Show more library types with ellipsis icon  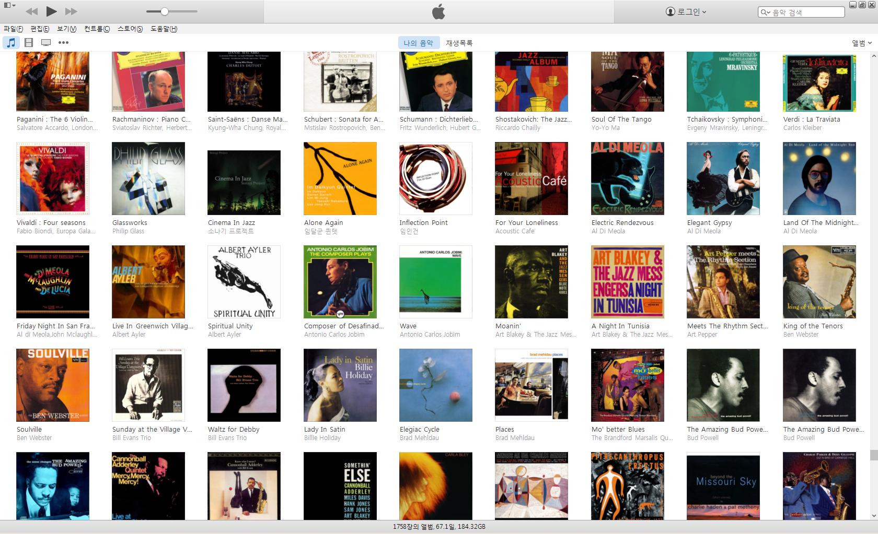[x=63, y=43]
